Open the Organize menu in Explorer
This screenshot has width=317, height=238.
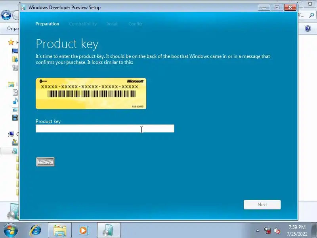[x=13, y=29]
